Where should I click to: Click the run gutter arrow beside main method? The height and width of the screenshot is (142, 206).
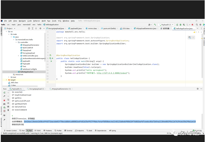(51, 61)
